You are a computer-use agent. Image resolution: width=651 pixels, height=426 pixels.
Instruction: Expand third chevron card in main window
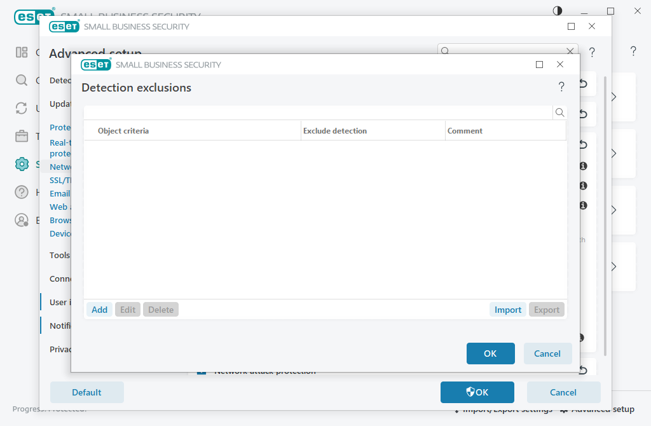coord(614,210)
